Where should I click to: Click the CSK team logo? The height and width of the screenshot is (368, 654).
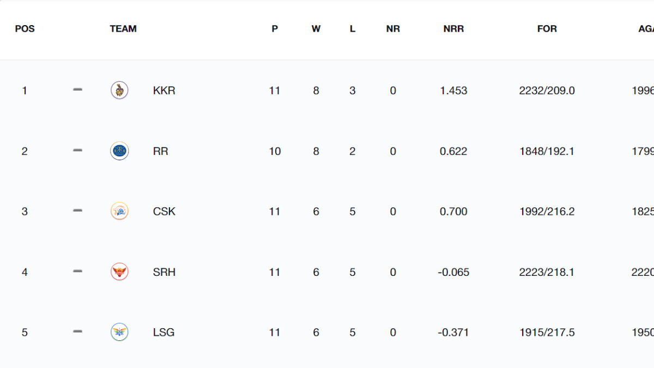point(119,212)
